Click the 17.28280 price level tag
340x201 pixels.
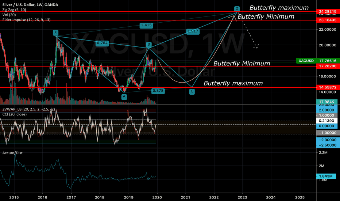tap(328, 66)
